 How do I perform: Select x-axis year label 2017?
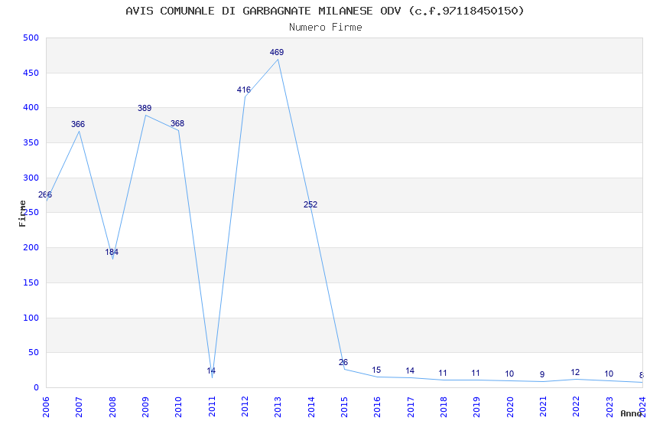(411, 407)
